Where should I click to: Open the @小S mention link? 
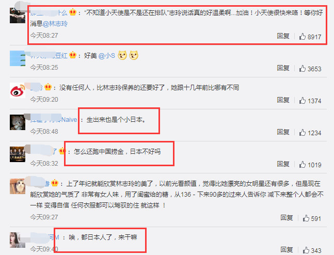click(x=107, y=56)
